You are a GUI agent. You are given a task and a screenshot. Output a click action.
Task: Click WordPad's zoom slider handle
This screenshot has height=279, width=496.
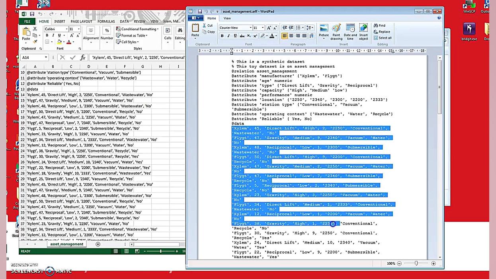pyautogui.click(x=416, y=263)
